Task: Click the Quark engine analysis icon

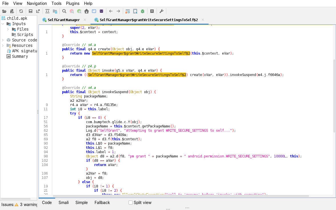Action: pyautogui.click(x=135, y=11)
